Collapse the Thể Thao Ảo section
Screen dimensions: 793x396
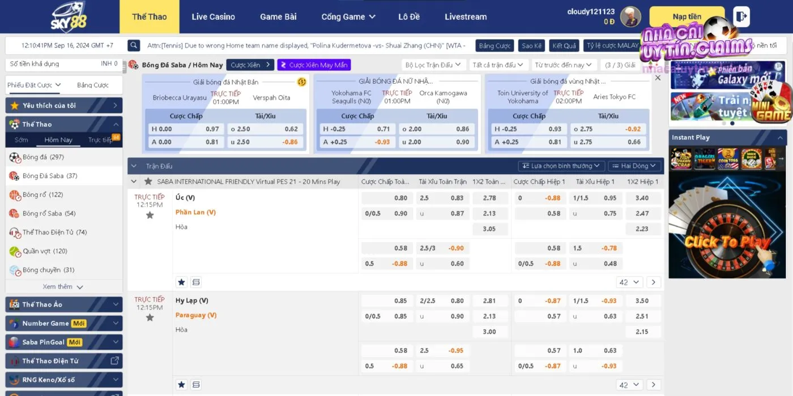[116, 304]
